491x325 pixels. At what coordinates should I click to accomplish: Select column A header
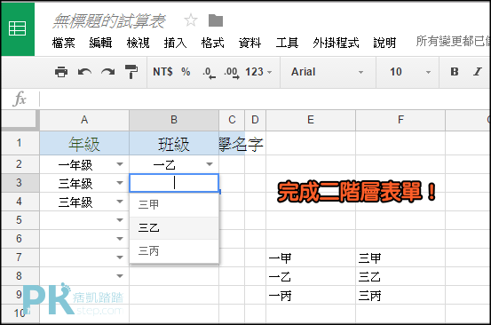(84, 120)
